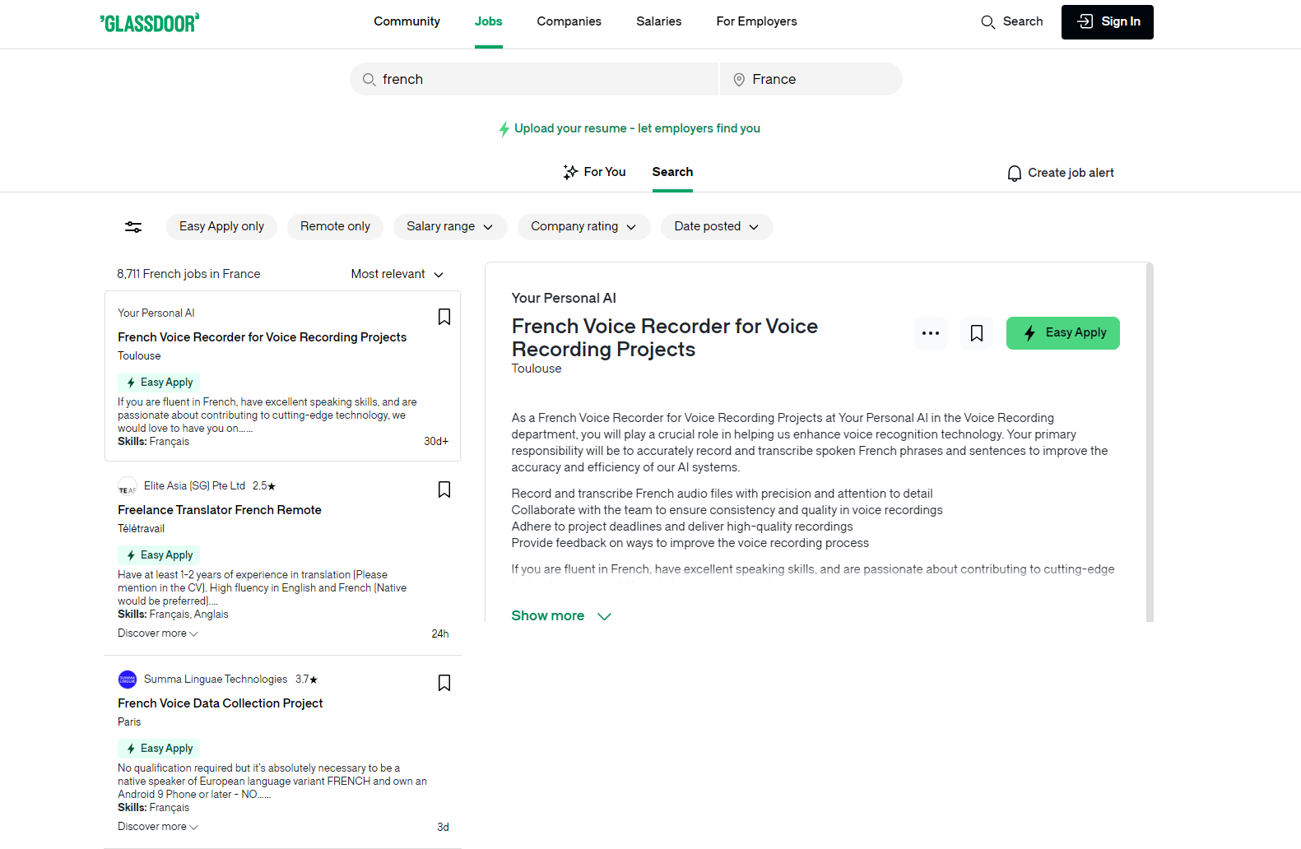Click the lightning bolt upload resume icon
The width and height of the screenshot is (1301, 849).
pos(504,129)
